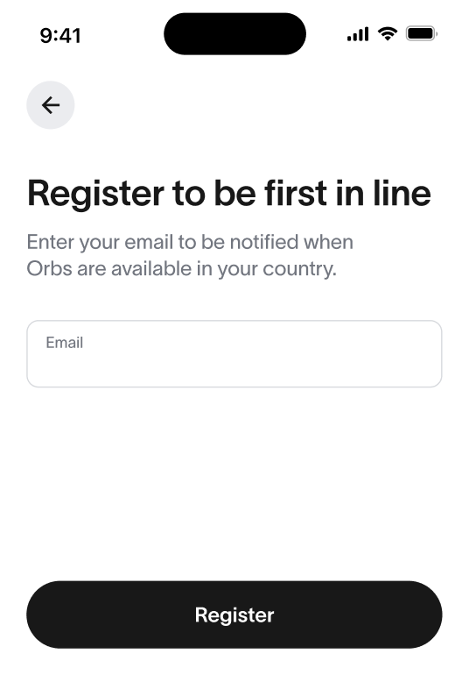
Task: Focus the Email input field
Action: point(234,354)
